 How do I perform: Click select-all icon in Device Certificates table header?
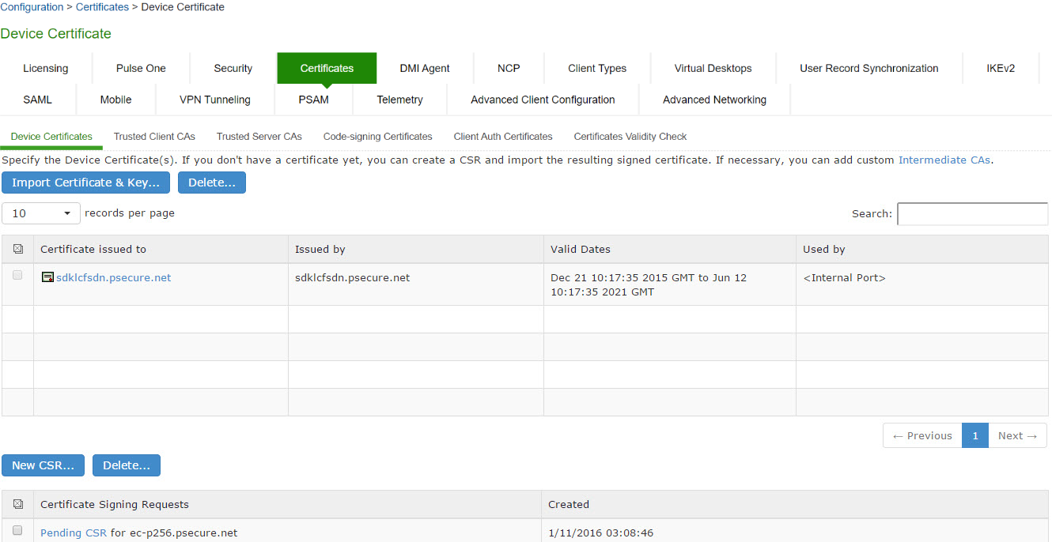pos(18,249)
